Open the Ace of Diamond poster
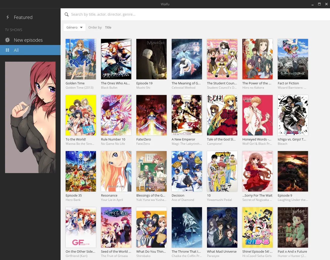This screenshot has width=330, height=260. (x=187, y=171)
